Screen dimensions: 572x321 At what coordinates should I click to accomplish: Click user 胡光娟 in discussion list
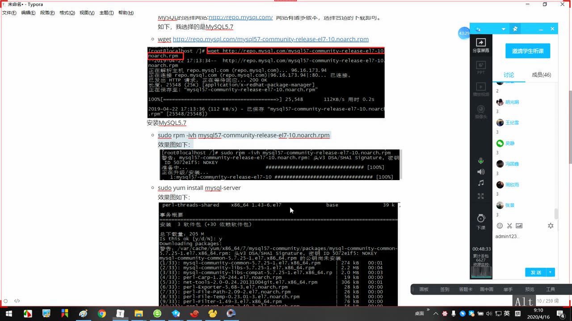[512, 102]
